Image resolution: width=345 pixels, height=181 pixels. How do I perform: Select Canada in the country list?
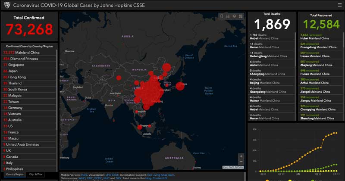coord(29,156)
